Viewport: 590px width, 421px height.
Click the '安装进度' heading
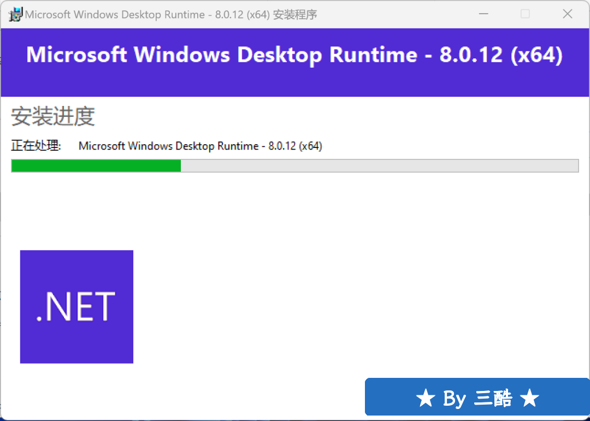pyautogui.click(x=52, y=116)
